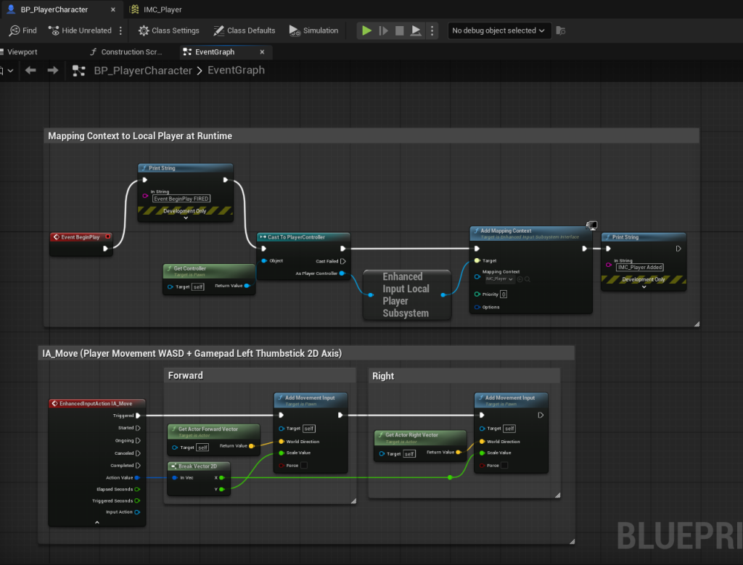
Task: Open the IMC_Player mapping context dropdown
Action: [500, 279]
